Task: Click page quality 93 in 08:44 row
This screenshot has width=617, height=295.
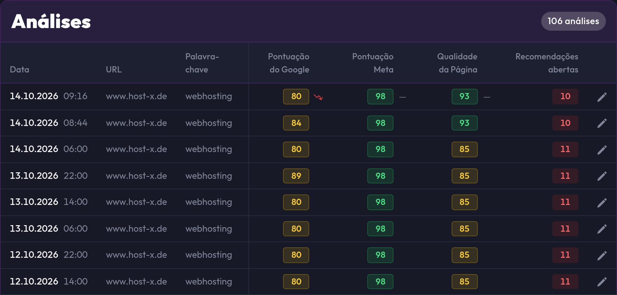Action: [464, 123]
